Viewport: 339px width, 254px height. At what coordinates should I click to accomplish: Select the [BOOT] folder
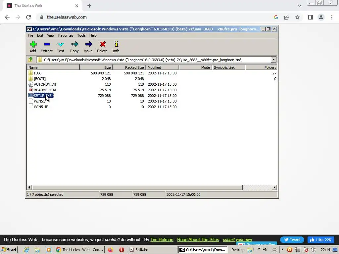tap(40, 79)
